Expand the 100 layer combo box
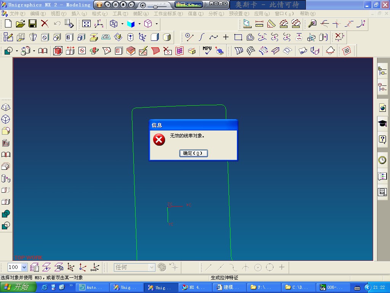Image resolution: width=390 pixels, height=293 pixels. pyautogui.click(x=24, y=267)
